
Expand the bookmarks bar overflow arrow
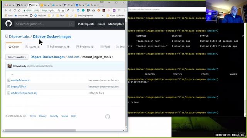[103, 15]
